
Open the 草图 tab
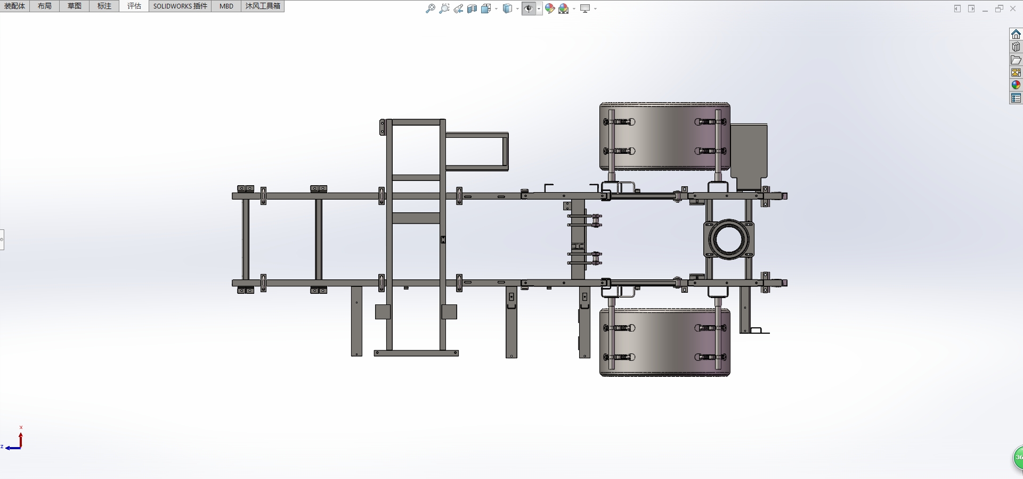(x=75, y=6)
